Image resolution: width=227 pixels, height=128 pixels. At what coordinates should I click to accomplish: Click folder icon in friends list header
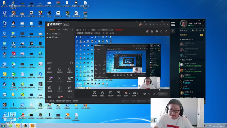point(197,30)
